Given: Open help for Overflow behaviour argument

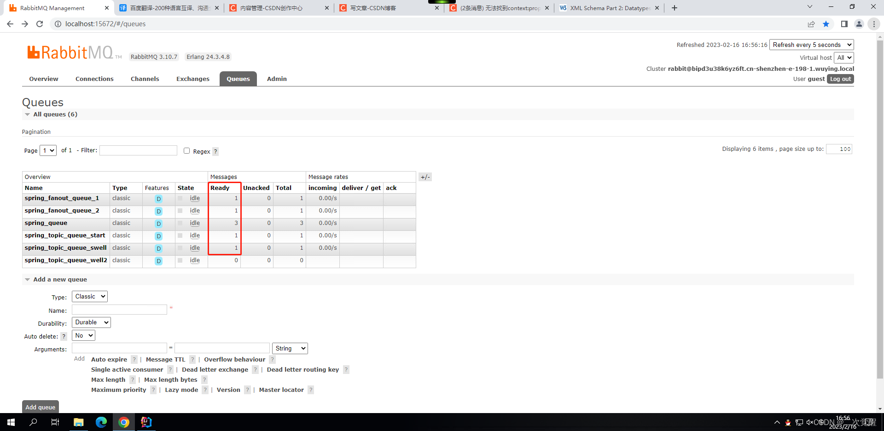Looking at the screenshot, I should (273, 359).
